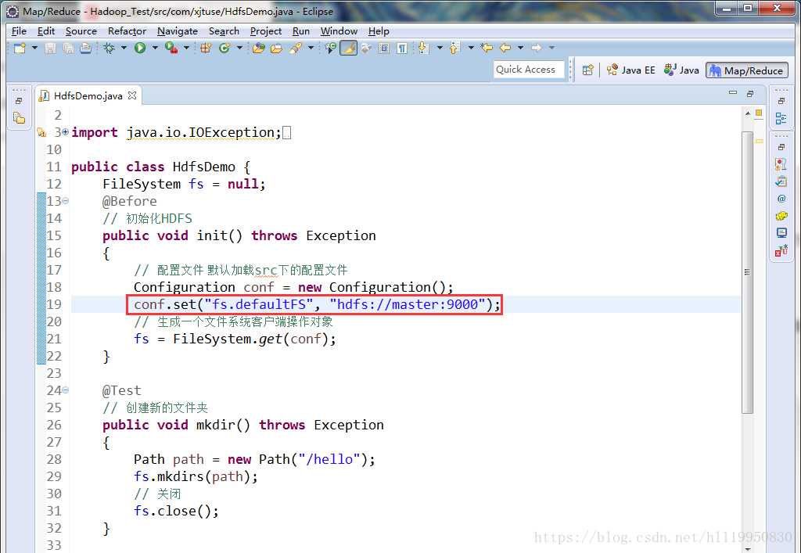The height and width of the screenshot is (553, 801).
Task: Open the External Tools dropdown arrow
Action: click(x=186, y=48)
